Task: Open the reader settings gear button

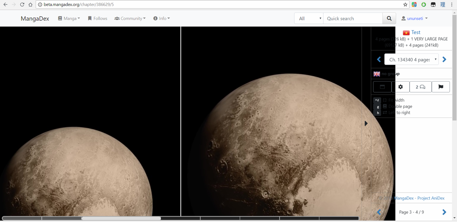Action: coord(401,87)
